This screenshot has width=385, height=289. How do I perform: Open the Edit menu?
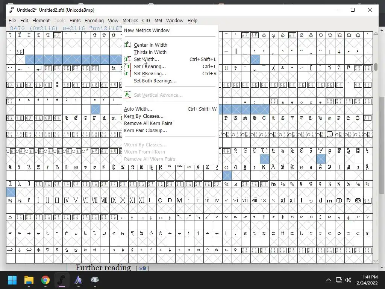24,21
